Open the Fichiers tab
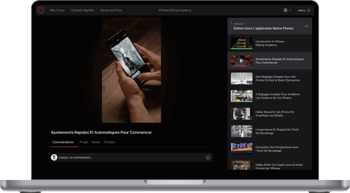Viewport: 350px width, 193px height. (x=109, y=142)
